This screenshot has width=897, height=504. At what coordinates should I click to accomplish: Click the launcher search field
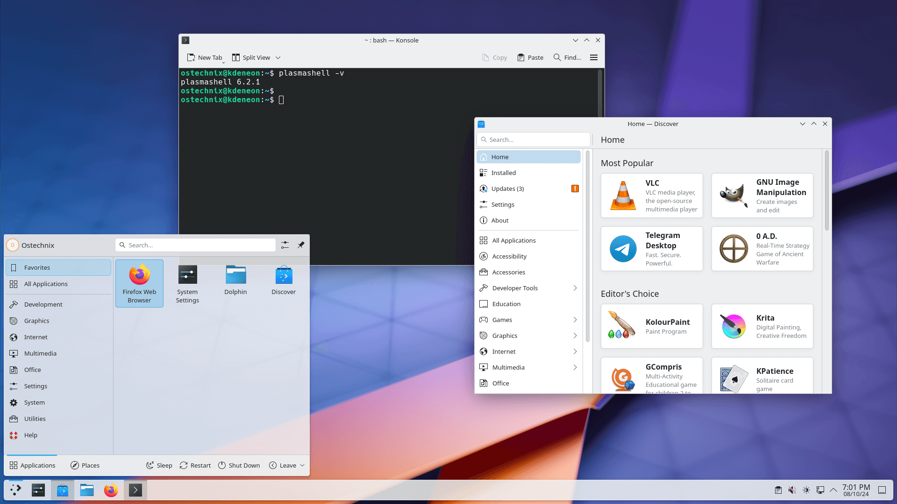(x=195, y=245)
